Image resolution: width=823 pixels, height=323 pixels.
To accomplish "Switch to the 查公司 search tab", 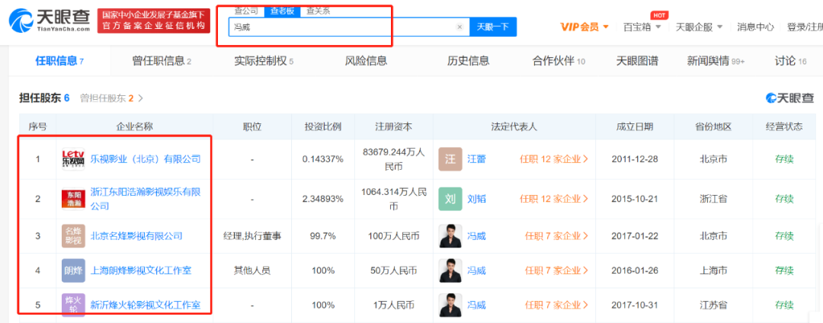I will [x=247, y=11].
